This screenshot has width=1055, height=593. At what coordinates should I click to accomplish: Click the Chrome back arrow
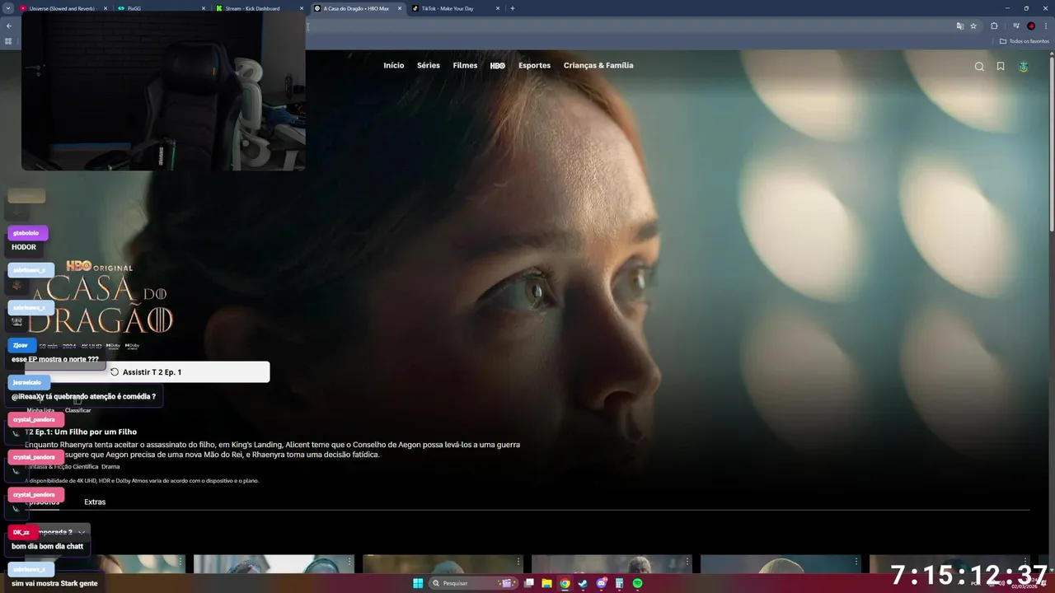[9, 26]
